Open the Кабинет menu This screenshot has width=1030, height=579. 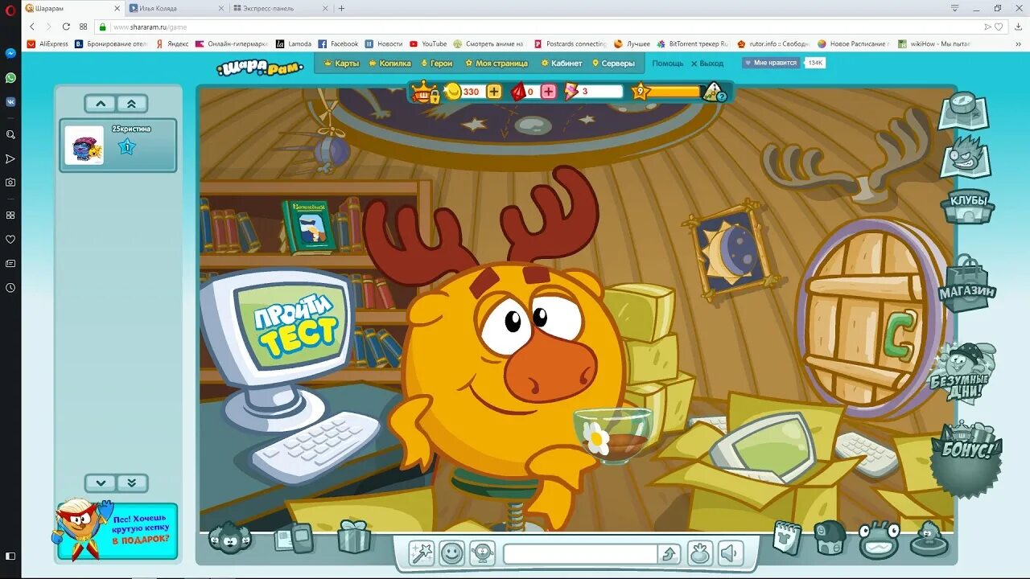pyautogui.click(x=562, y=64)
